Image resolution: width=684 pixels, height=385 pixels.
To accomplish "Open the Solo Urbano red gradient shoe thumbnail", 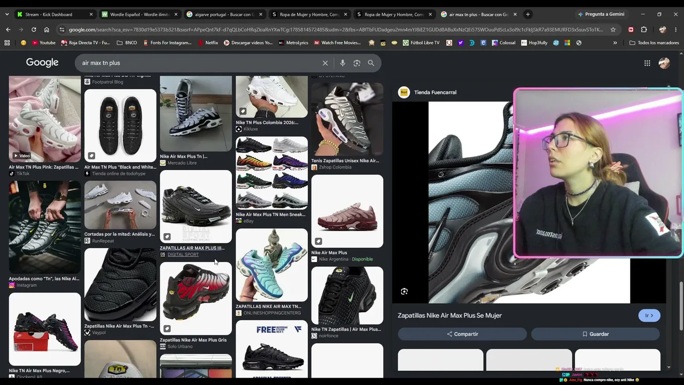I will coord(196,298).
